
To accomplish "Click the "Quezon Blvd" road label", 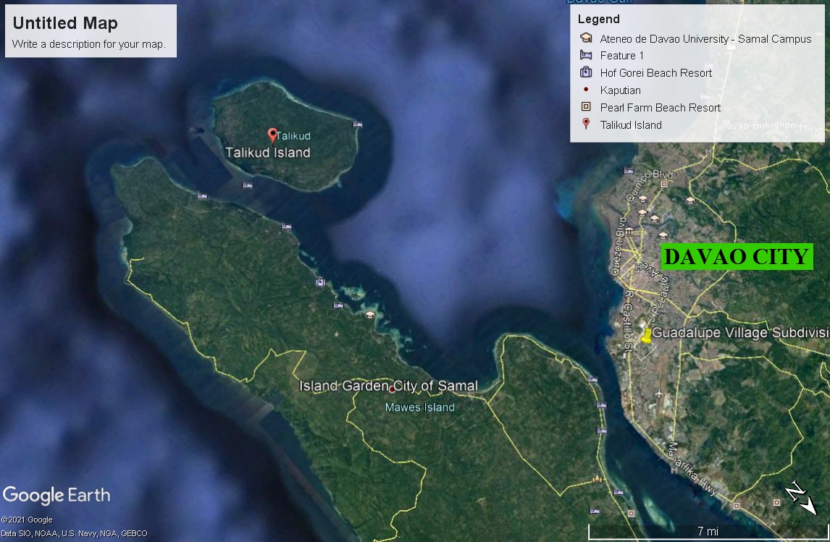I will pyautogui.click(x=619, y=247).
